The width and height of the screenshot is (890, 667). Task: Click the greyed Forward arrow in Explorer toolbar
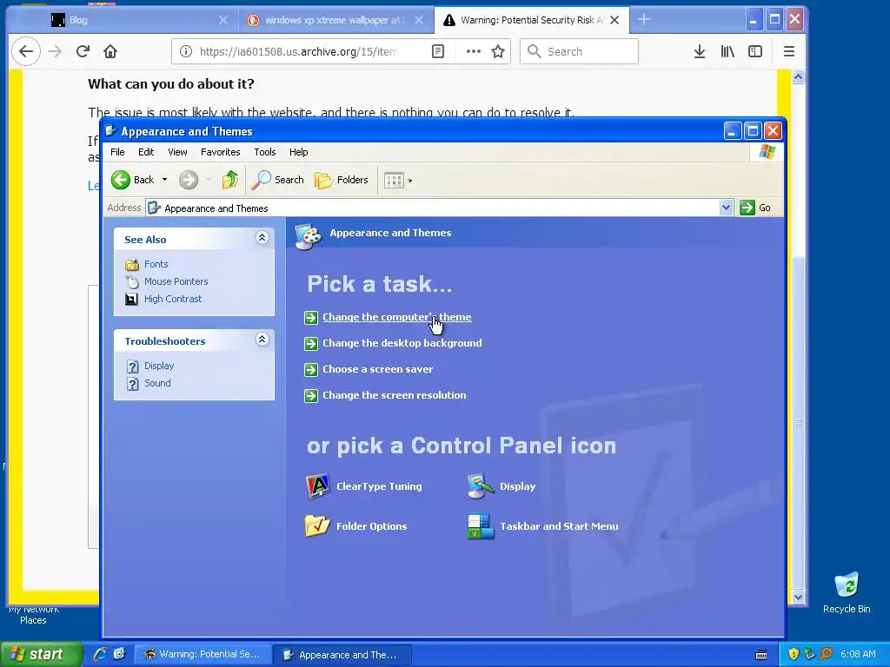point(189,181)
